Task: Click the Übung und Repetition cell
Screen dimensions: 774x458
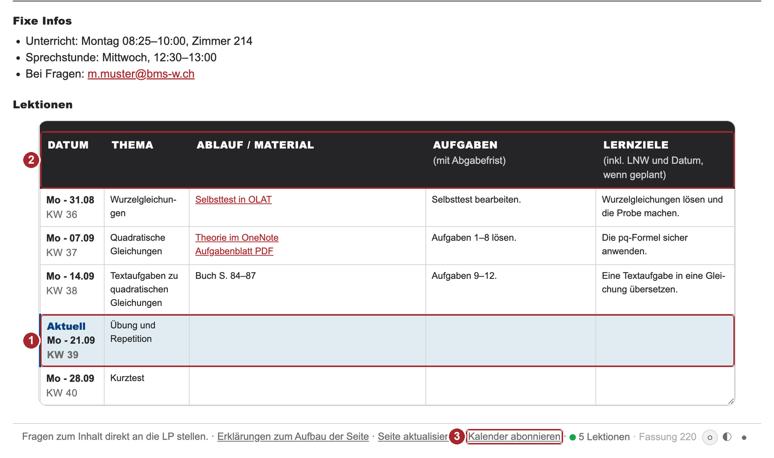Action: 147,341
